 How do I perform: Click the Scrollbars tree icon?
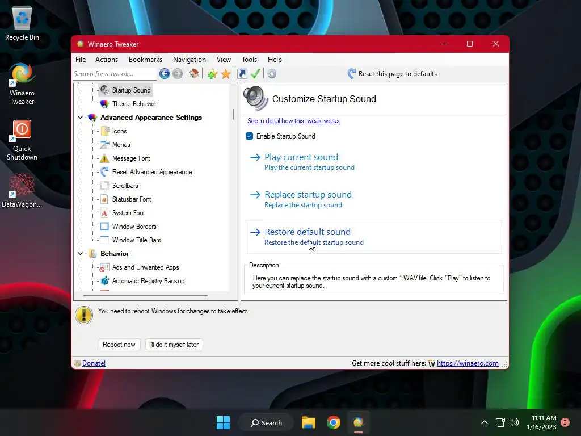point(105,186)
